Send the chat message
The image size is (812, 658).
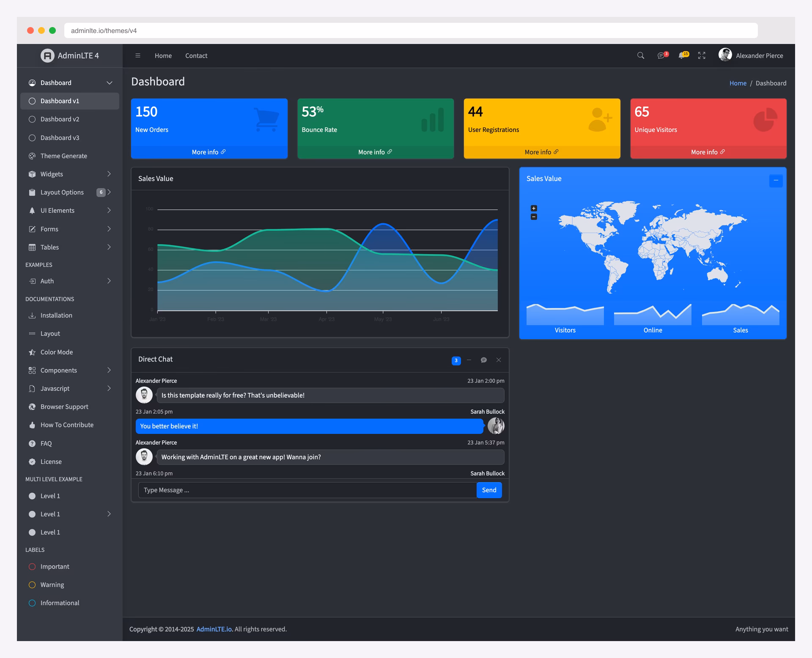489,490
